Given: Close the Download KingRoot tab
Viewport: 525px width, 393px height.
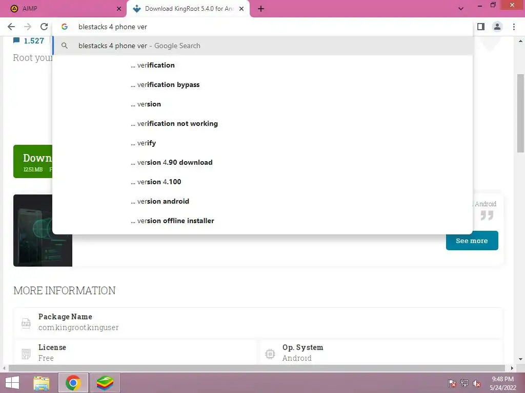Looking at the screenshot, I should pos(241,9).
